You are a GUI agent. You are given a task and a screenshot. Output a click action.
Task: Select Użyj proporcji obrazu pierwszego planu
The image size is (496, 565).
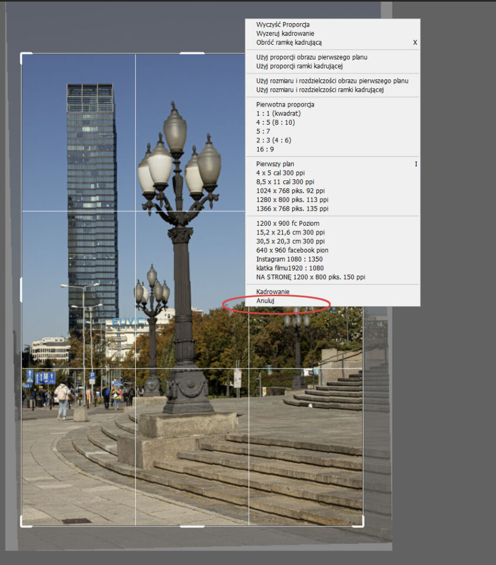pos(312,57)
